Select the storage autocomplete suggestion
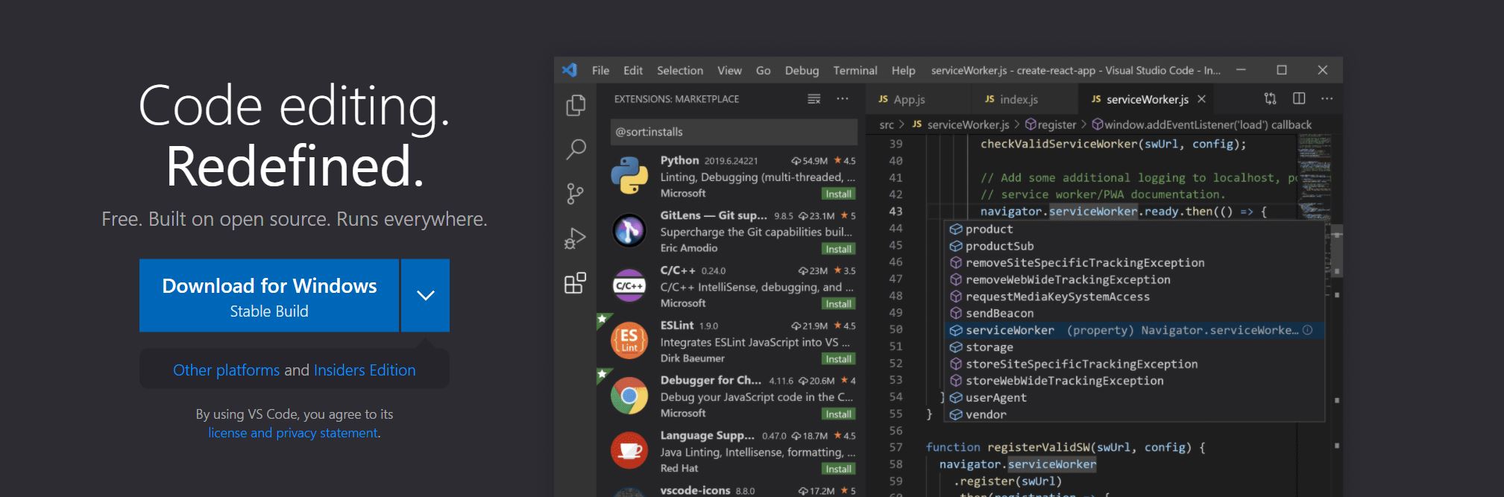The image size is (1504, 497). [1134, 347]
